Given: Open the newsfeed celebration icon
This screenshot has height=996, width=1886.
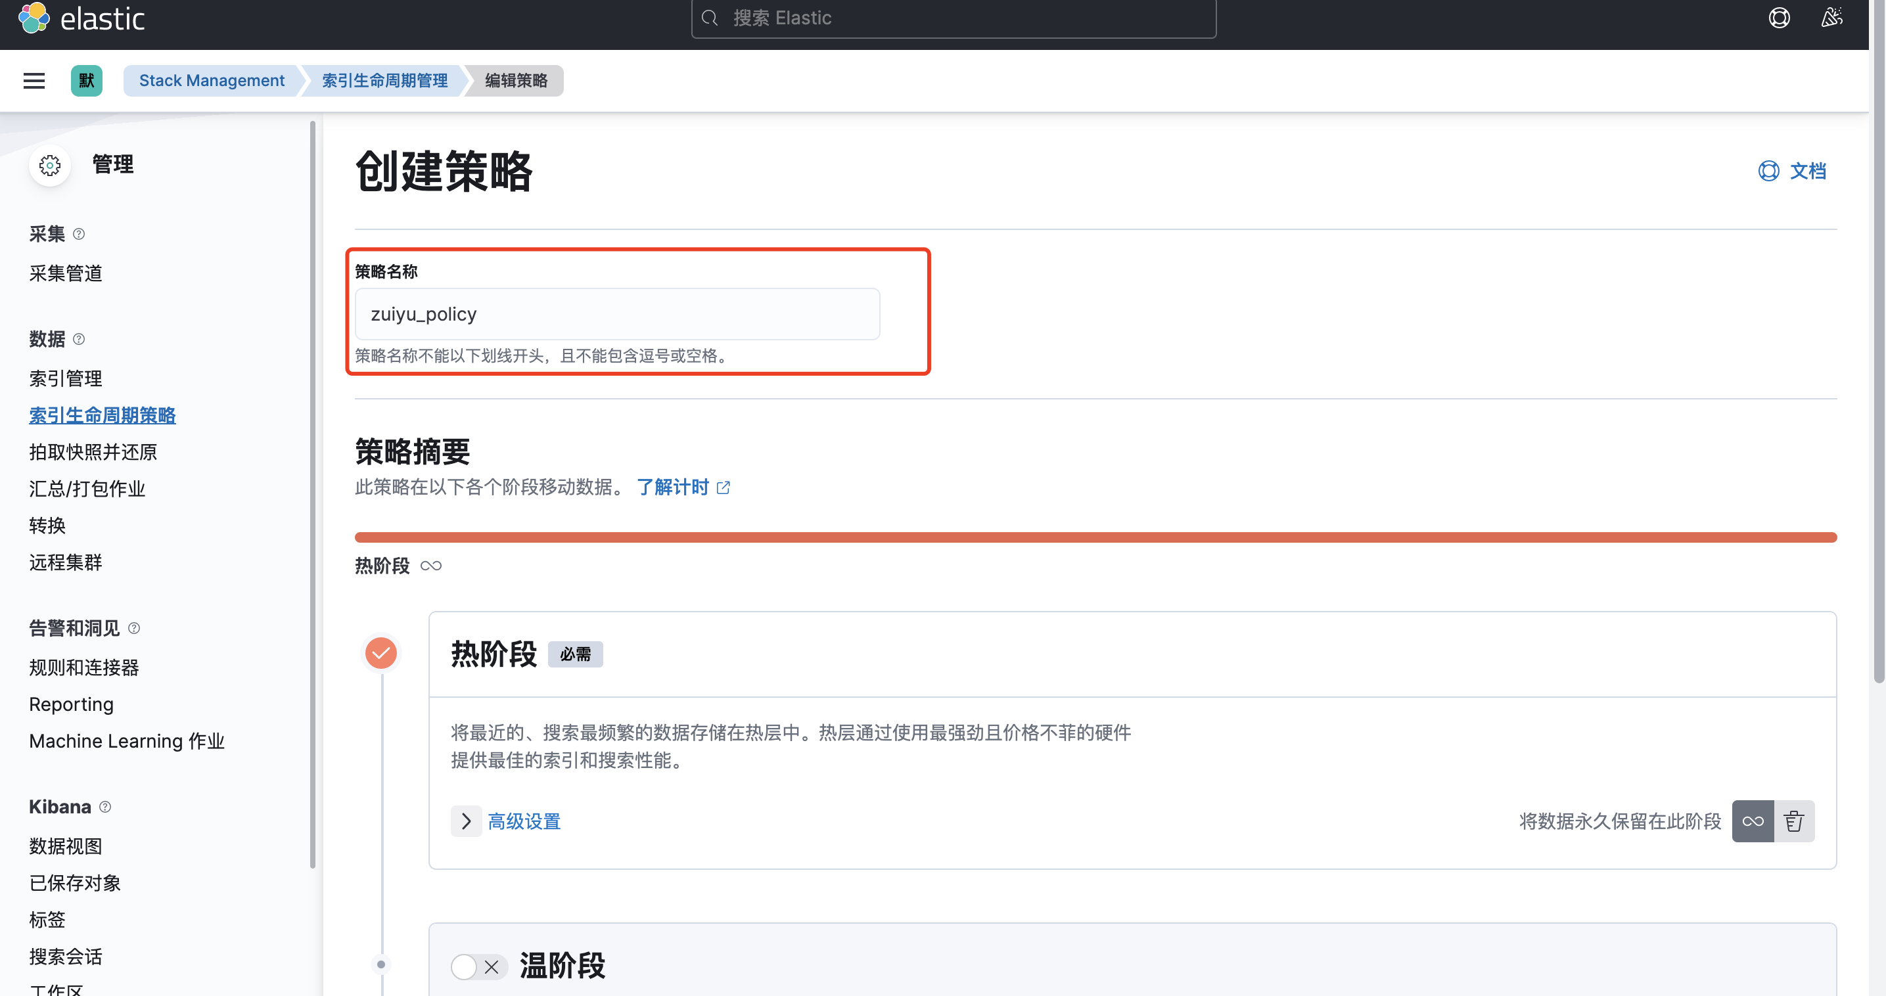Looking at the screenshot, I should (x=1832, y=18).
